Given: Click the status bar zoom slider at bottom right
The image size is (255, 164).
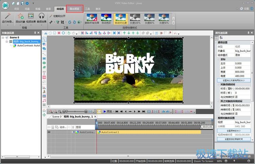Looking at the screenshot, I should click(234, 161).
